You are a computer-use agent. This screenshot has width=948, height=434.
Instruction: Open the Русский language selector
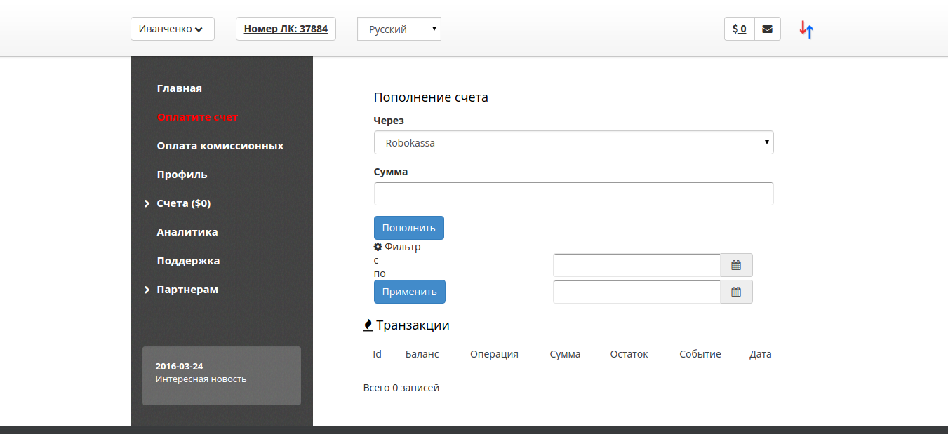click(399, 29)
